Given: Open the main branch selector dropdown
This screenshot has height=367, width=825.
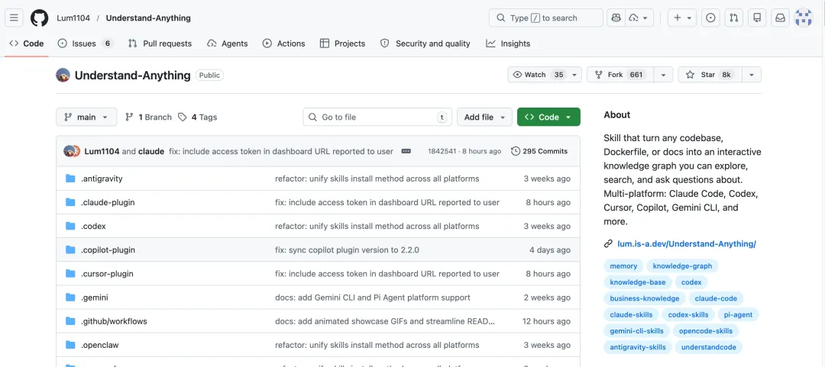Looking at the screenshot, I should [x=86, y=117].
